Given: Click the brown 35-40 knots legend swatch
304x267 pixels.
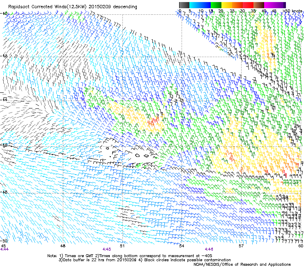Looking at the screenshot, I should [x=259, y=5].
